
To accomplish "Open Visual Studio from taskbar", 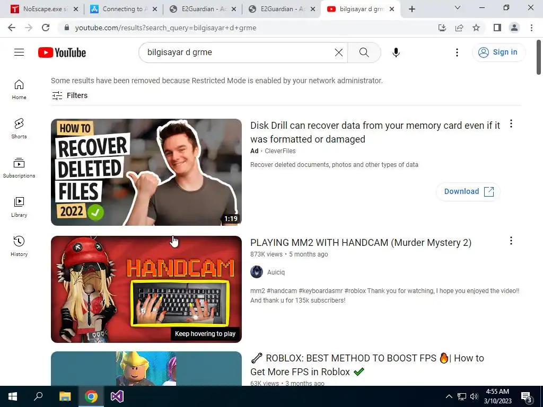I will [117, 396].
